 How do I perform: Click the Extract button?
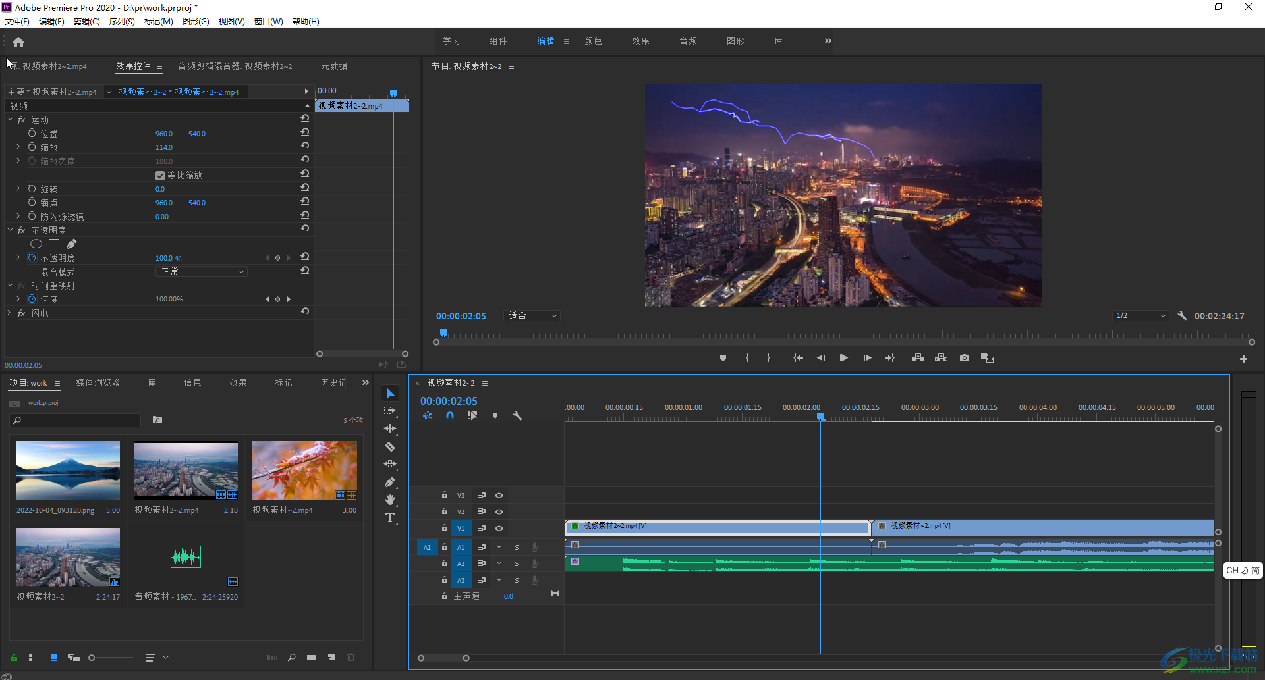941,358
